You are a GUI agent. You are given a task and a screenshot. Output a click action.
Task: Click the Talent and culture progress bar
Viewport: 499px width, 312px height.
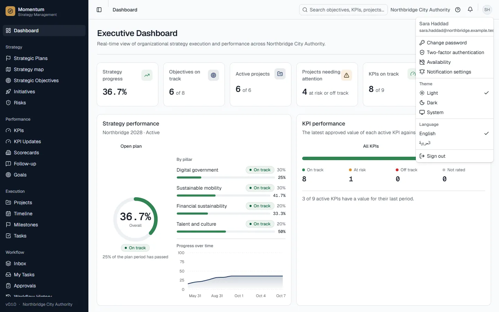pyautogui.click(x=226, y=232)
